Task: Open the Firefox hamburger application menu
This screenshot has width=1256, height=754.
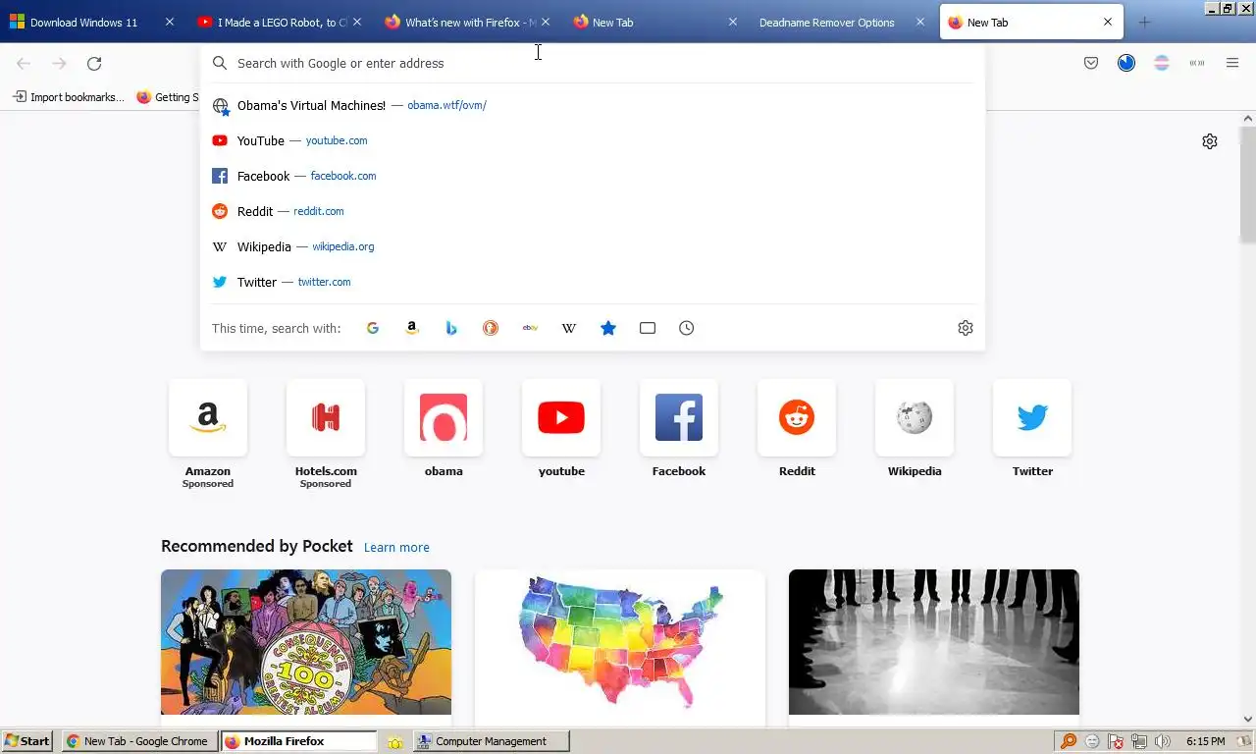Action: pos(1232,63)
